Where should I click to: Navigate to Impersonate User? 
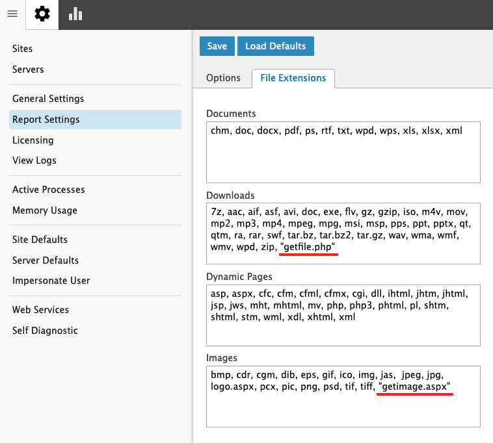click(x=51, y=281)
